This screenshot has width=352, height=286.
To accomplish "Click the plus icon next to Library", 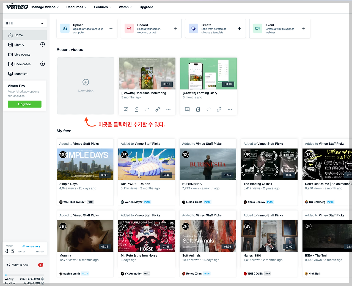I will point(43,45).
